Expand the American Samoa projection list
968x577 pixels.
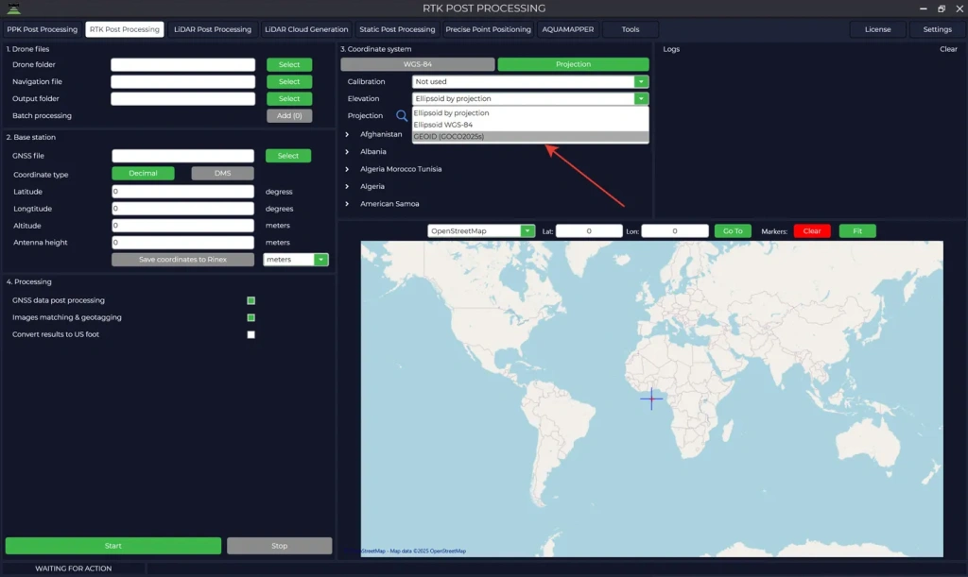click(x=348, y=203)
